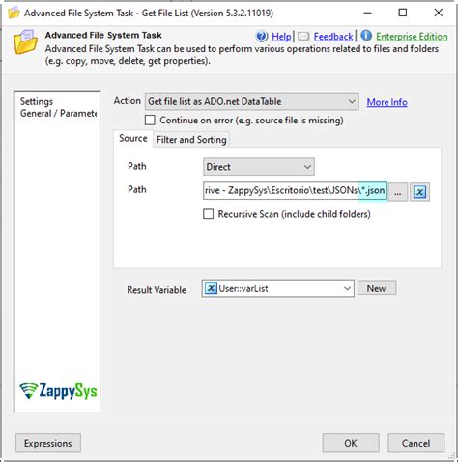This screenshot has width=458, height=462.
Task: Open the Feedback link
Action: coord(333,37)
